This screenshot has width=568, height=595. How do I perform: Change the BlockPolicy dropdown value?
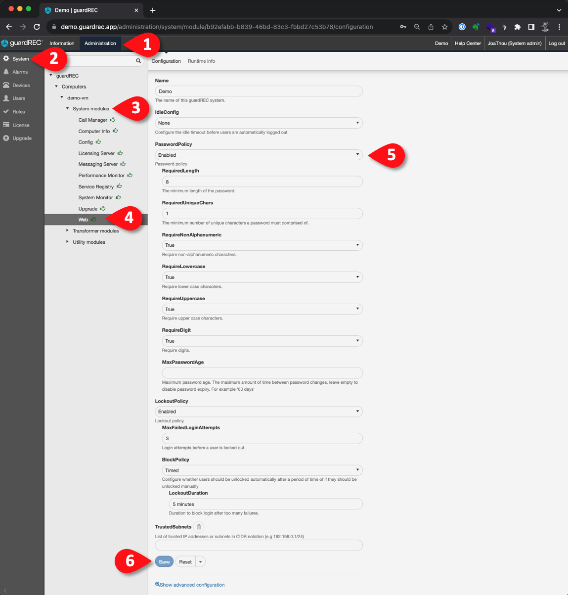[262, 470]
